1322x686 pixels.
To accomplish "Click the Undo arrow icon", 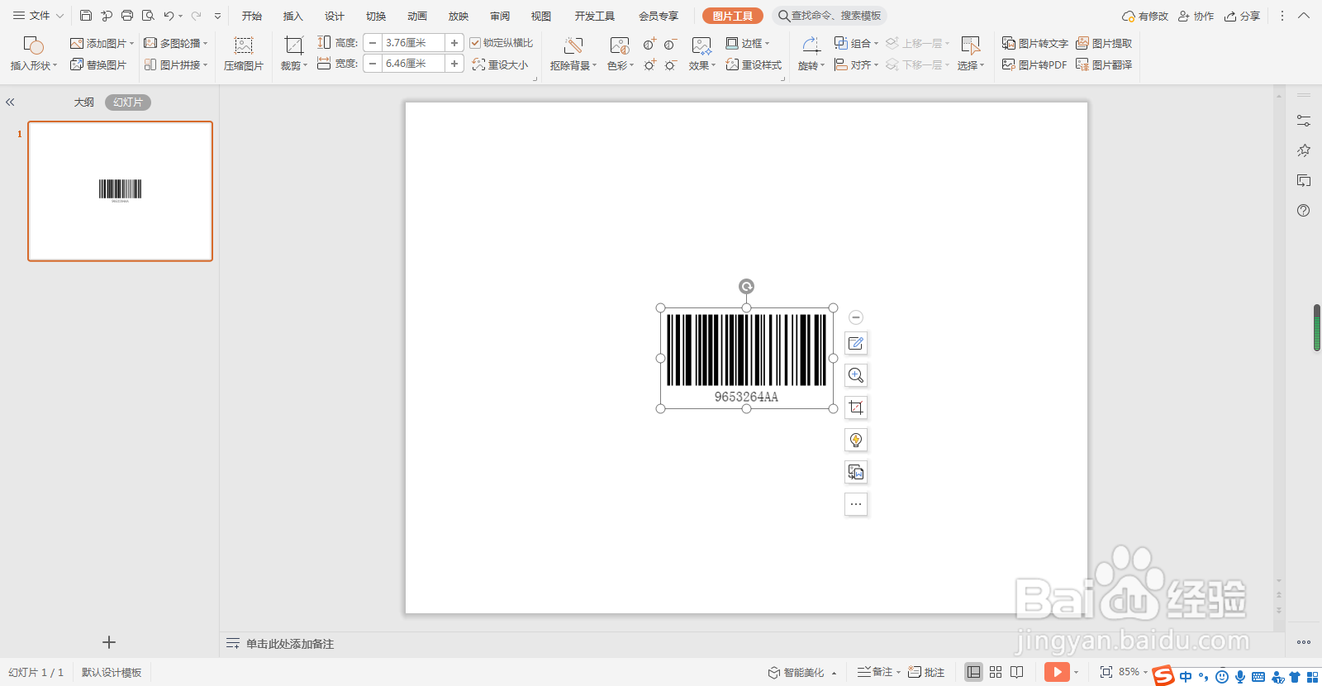I will [x=169, y=16].
